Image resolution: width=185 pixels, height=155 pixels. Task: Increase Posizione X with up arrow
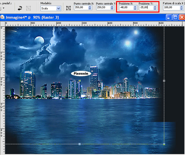click(x=135, y=7)
